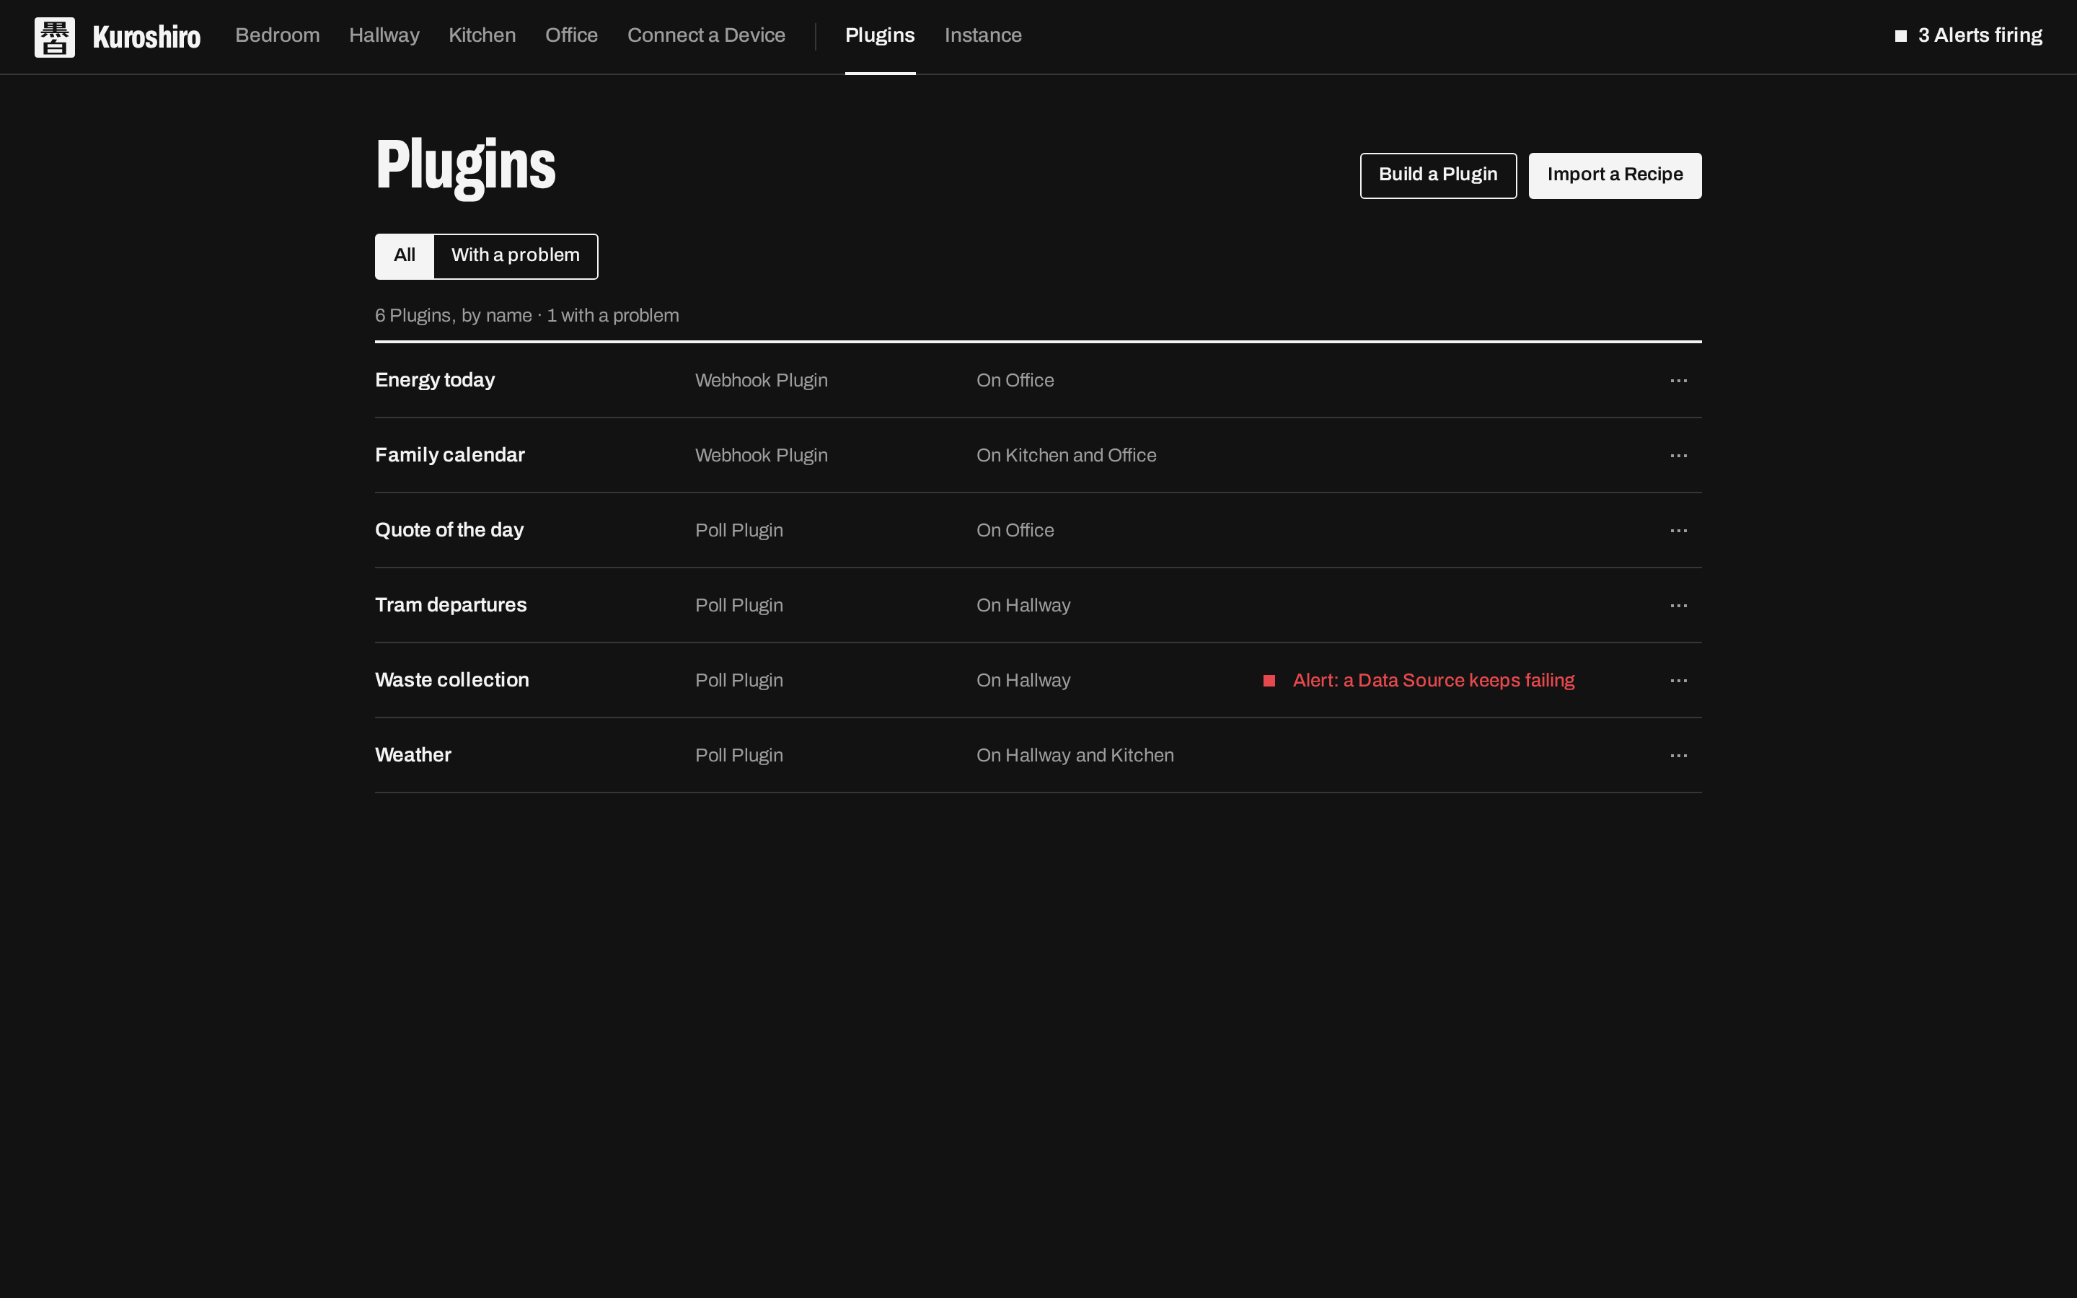Screen dimensions: 2077x1298
Task: Open more options for Waste collection
Action: click(1678, 681)
